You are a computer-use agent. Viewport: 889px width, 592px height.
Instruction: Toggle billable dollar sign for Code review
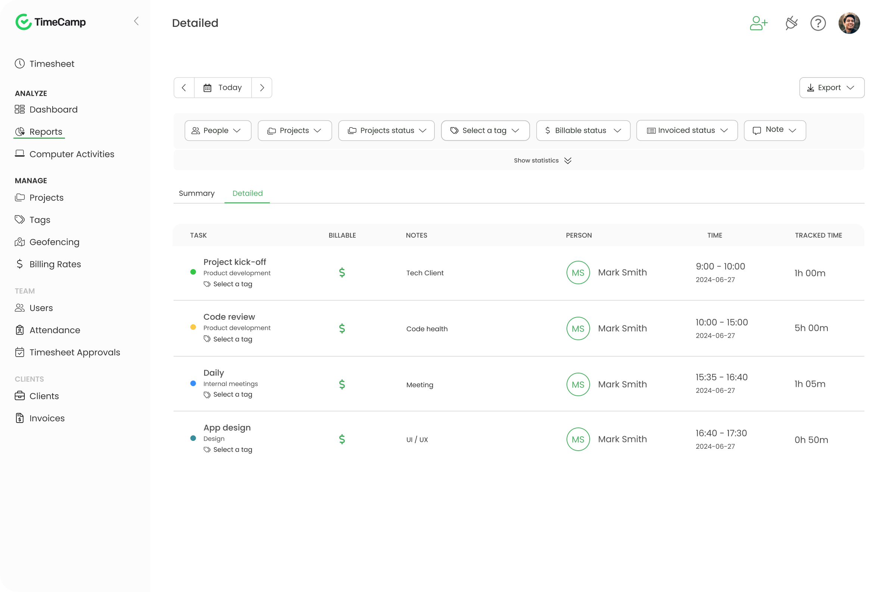click(x=342, y=329)
